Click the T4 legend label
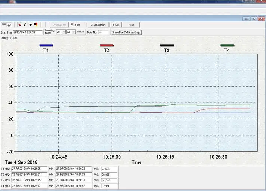 227,51
